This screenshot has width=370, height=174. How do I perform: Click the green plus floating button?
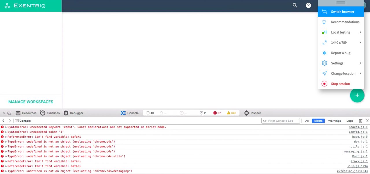[x=357, y=95]
